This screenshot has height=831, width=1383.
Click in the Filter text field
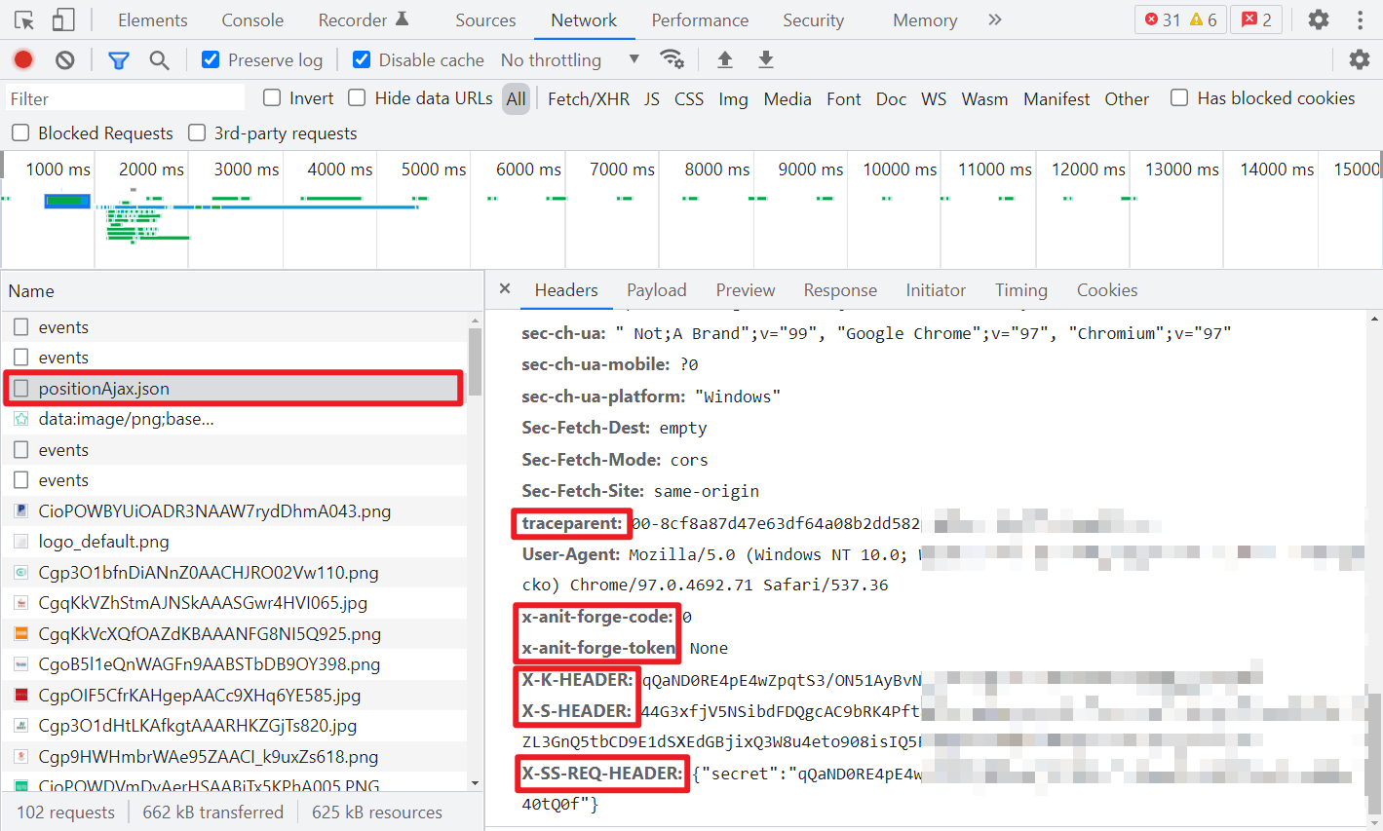[125, 98]
